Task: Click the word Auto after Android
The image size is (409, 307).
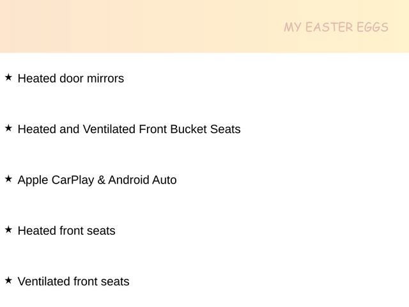Action: point(164,180)
